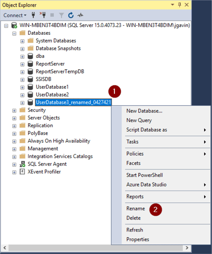Open the Connect dropdown button
212x254 pixels.
[x=15, y=15]
